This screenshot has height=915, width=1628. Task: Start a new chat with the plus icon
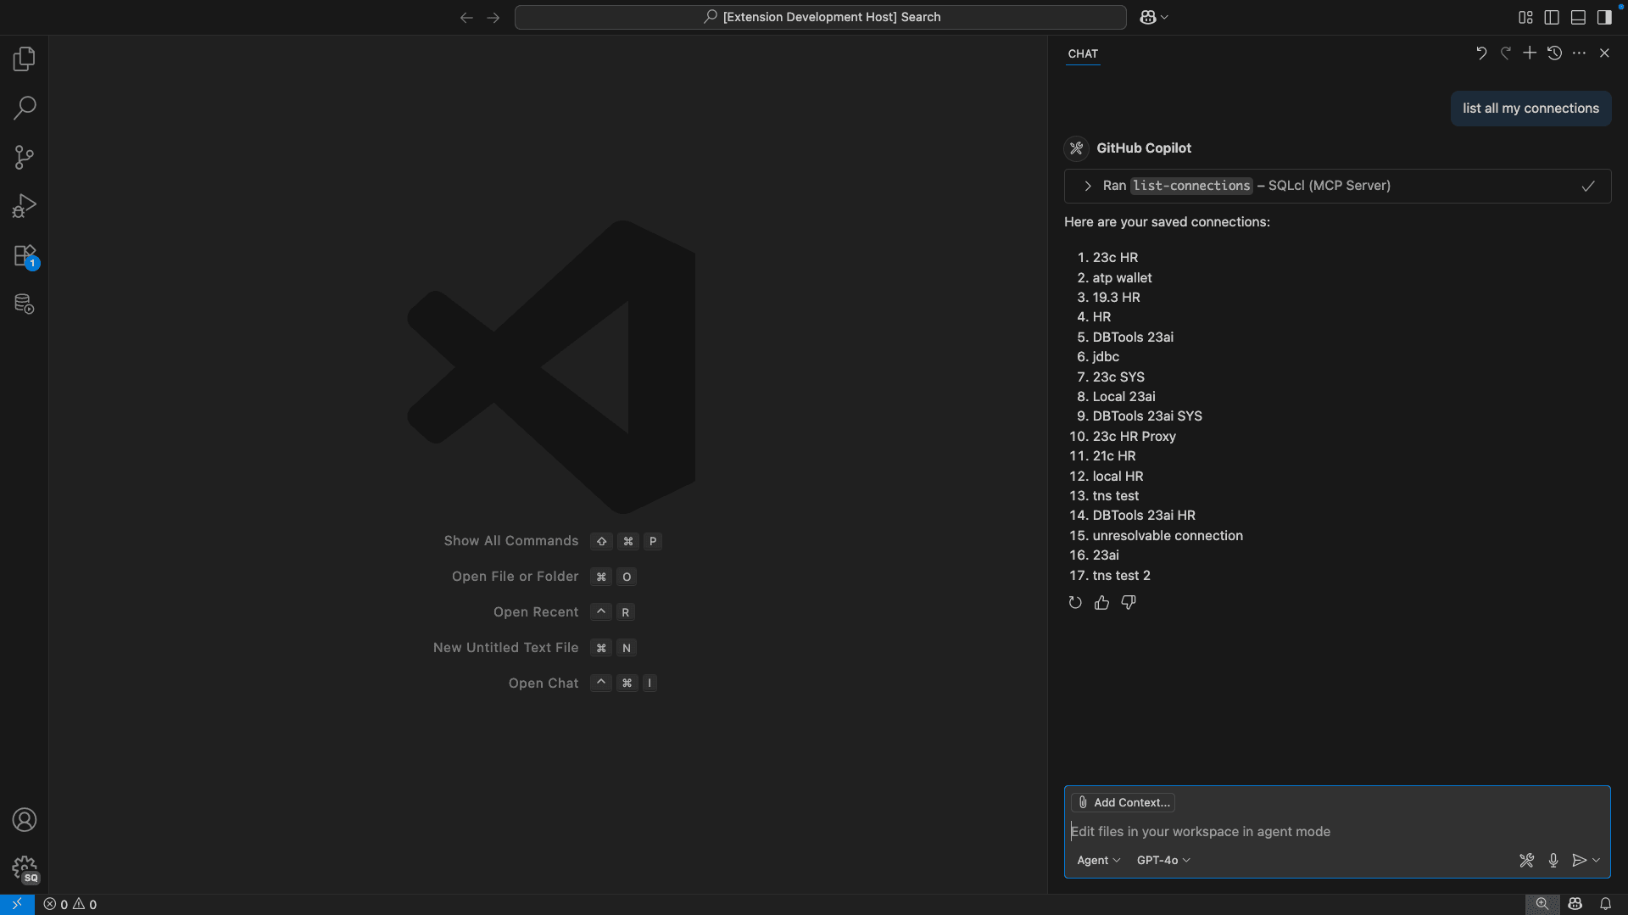1530,53
